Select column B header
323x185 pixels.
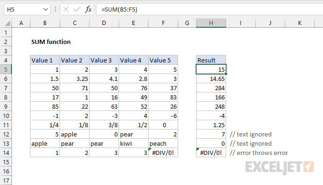point(45,23)
